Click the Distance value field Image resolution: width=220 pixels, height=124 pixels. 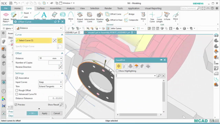click(45, 58)
